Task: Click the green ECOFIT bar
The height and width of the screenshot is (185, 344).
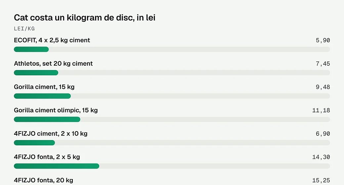Action: [x=31, y=49]
